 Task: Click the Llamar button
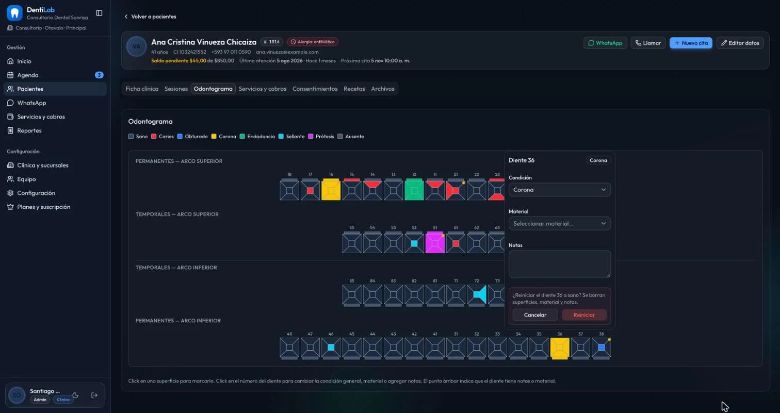(648, 43)
